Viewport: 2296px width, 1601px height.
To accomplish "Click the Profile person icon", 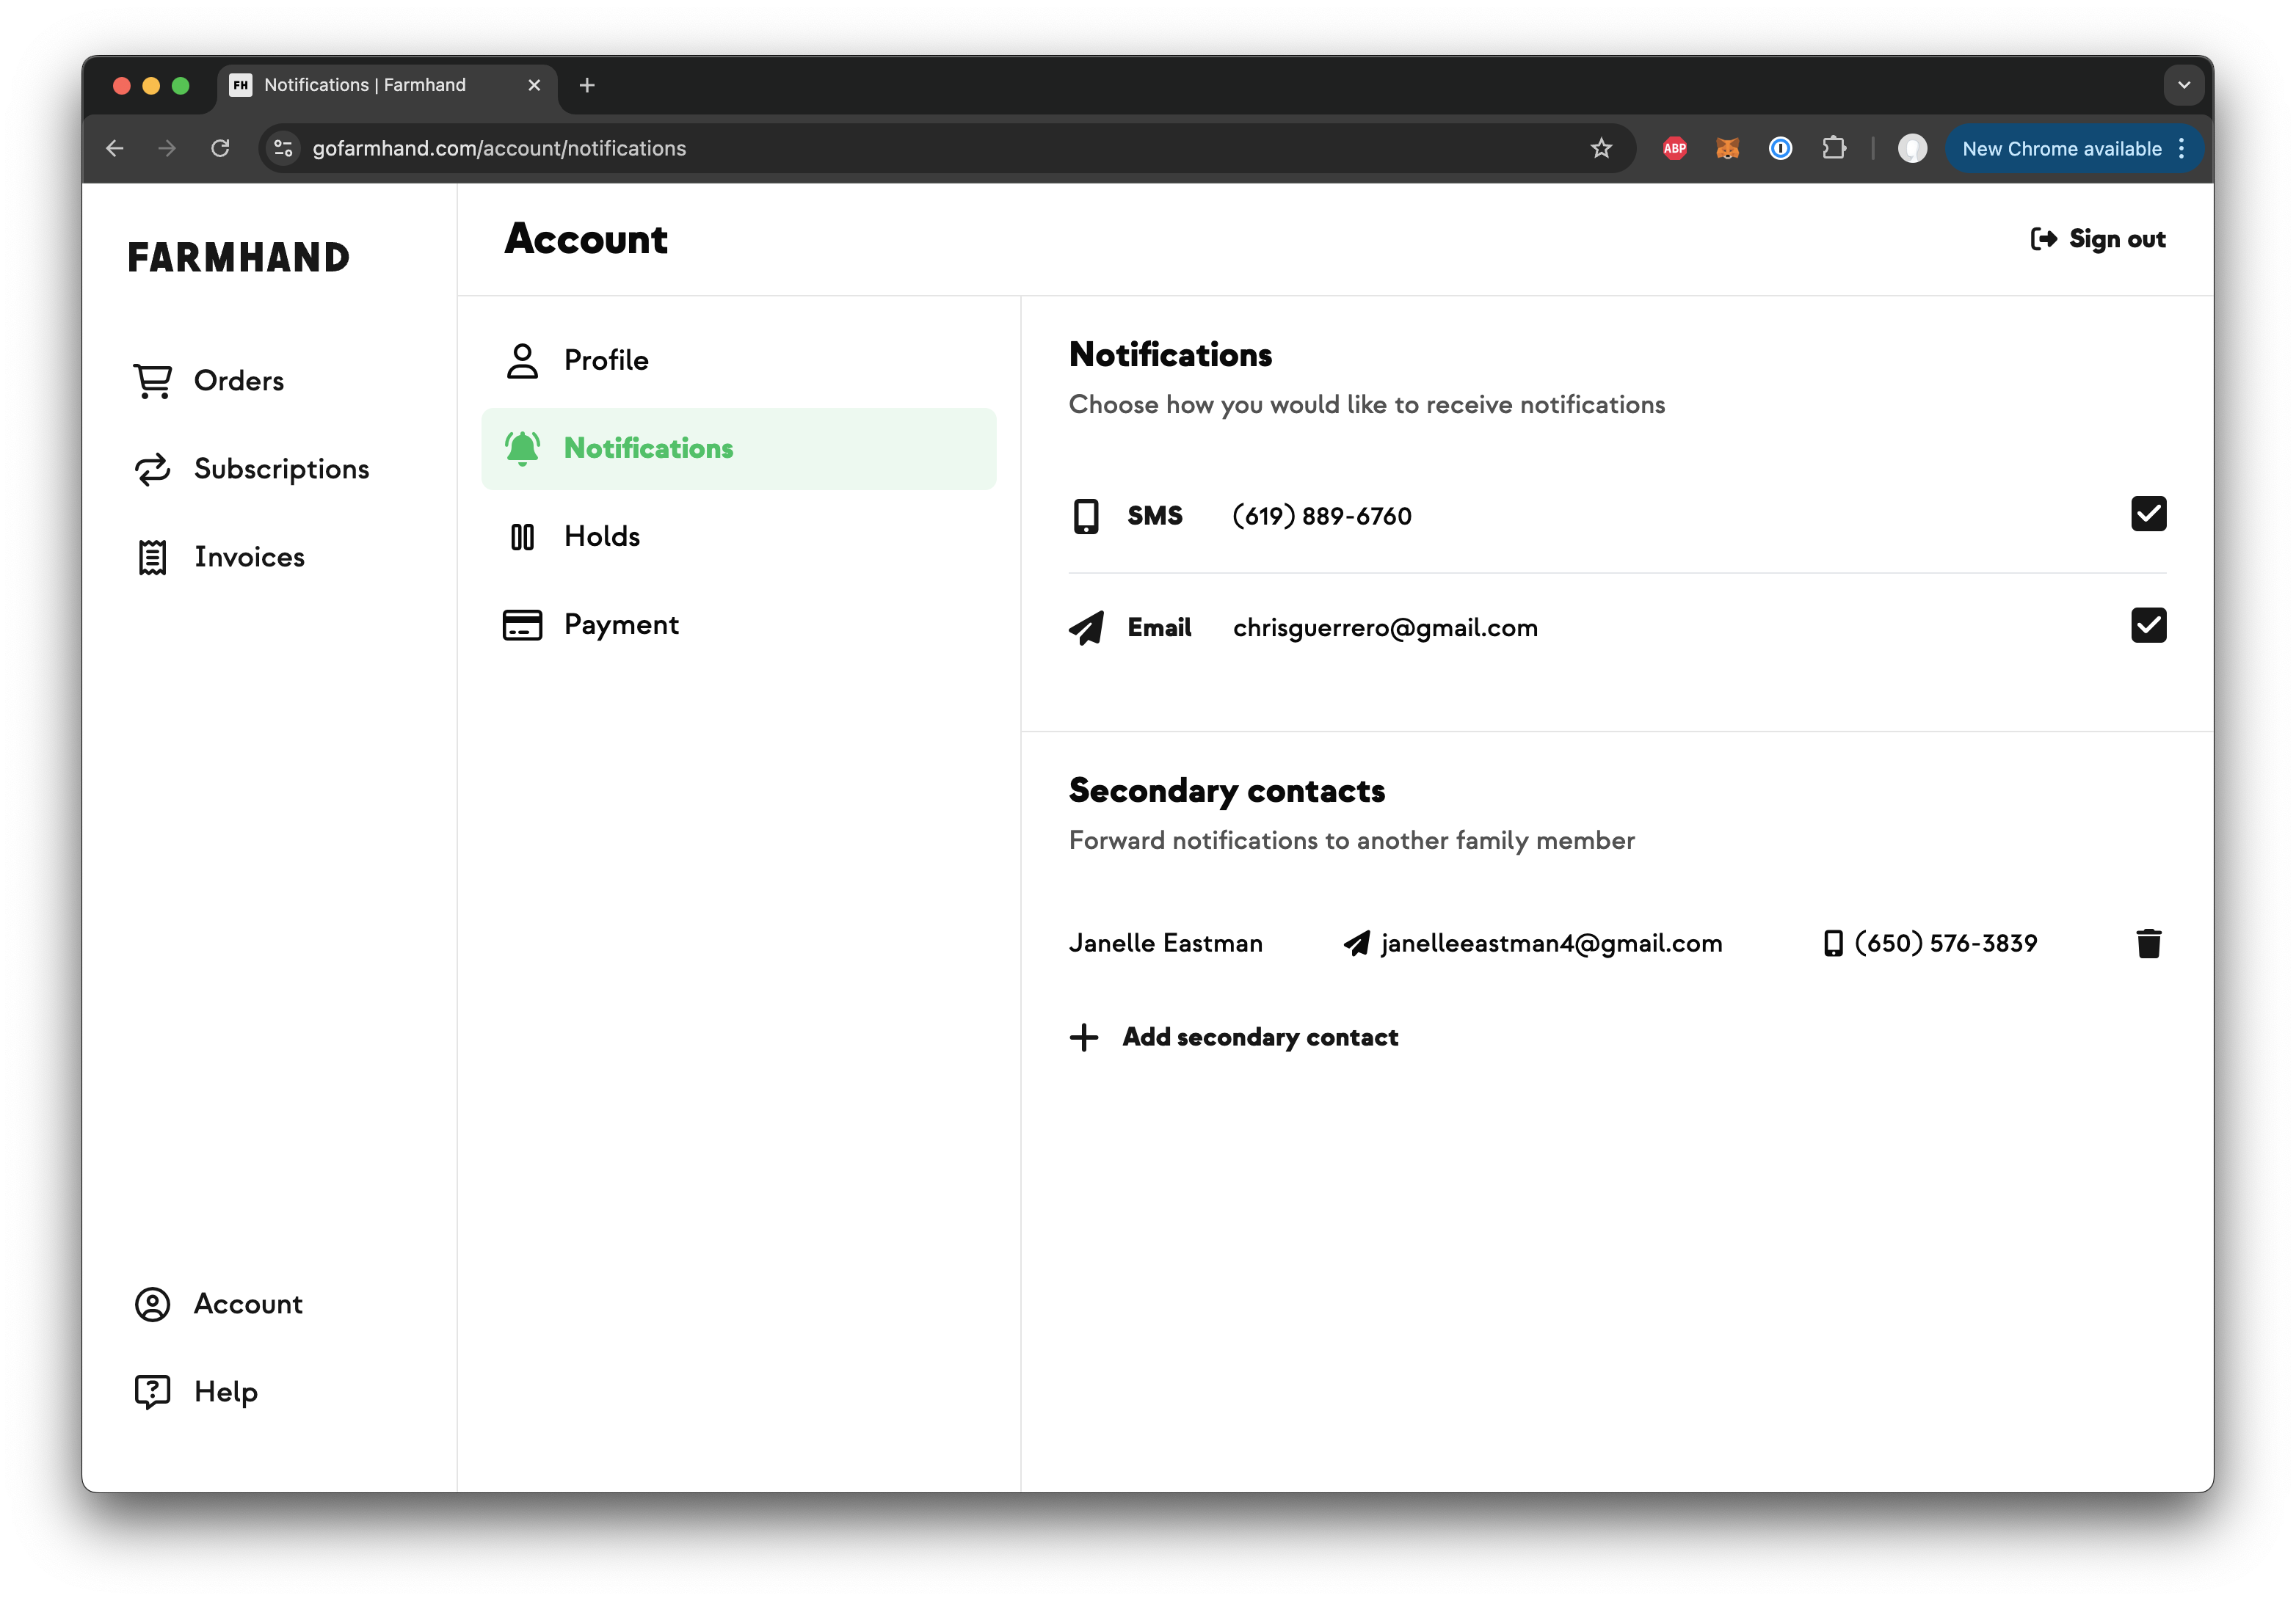I will pyautogui.click(x=522, y=361).
